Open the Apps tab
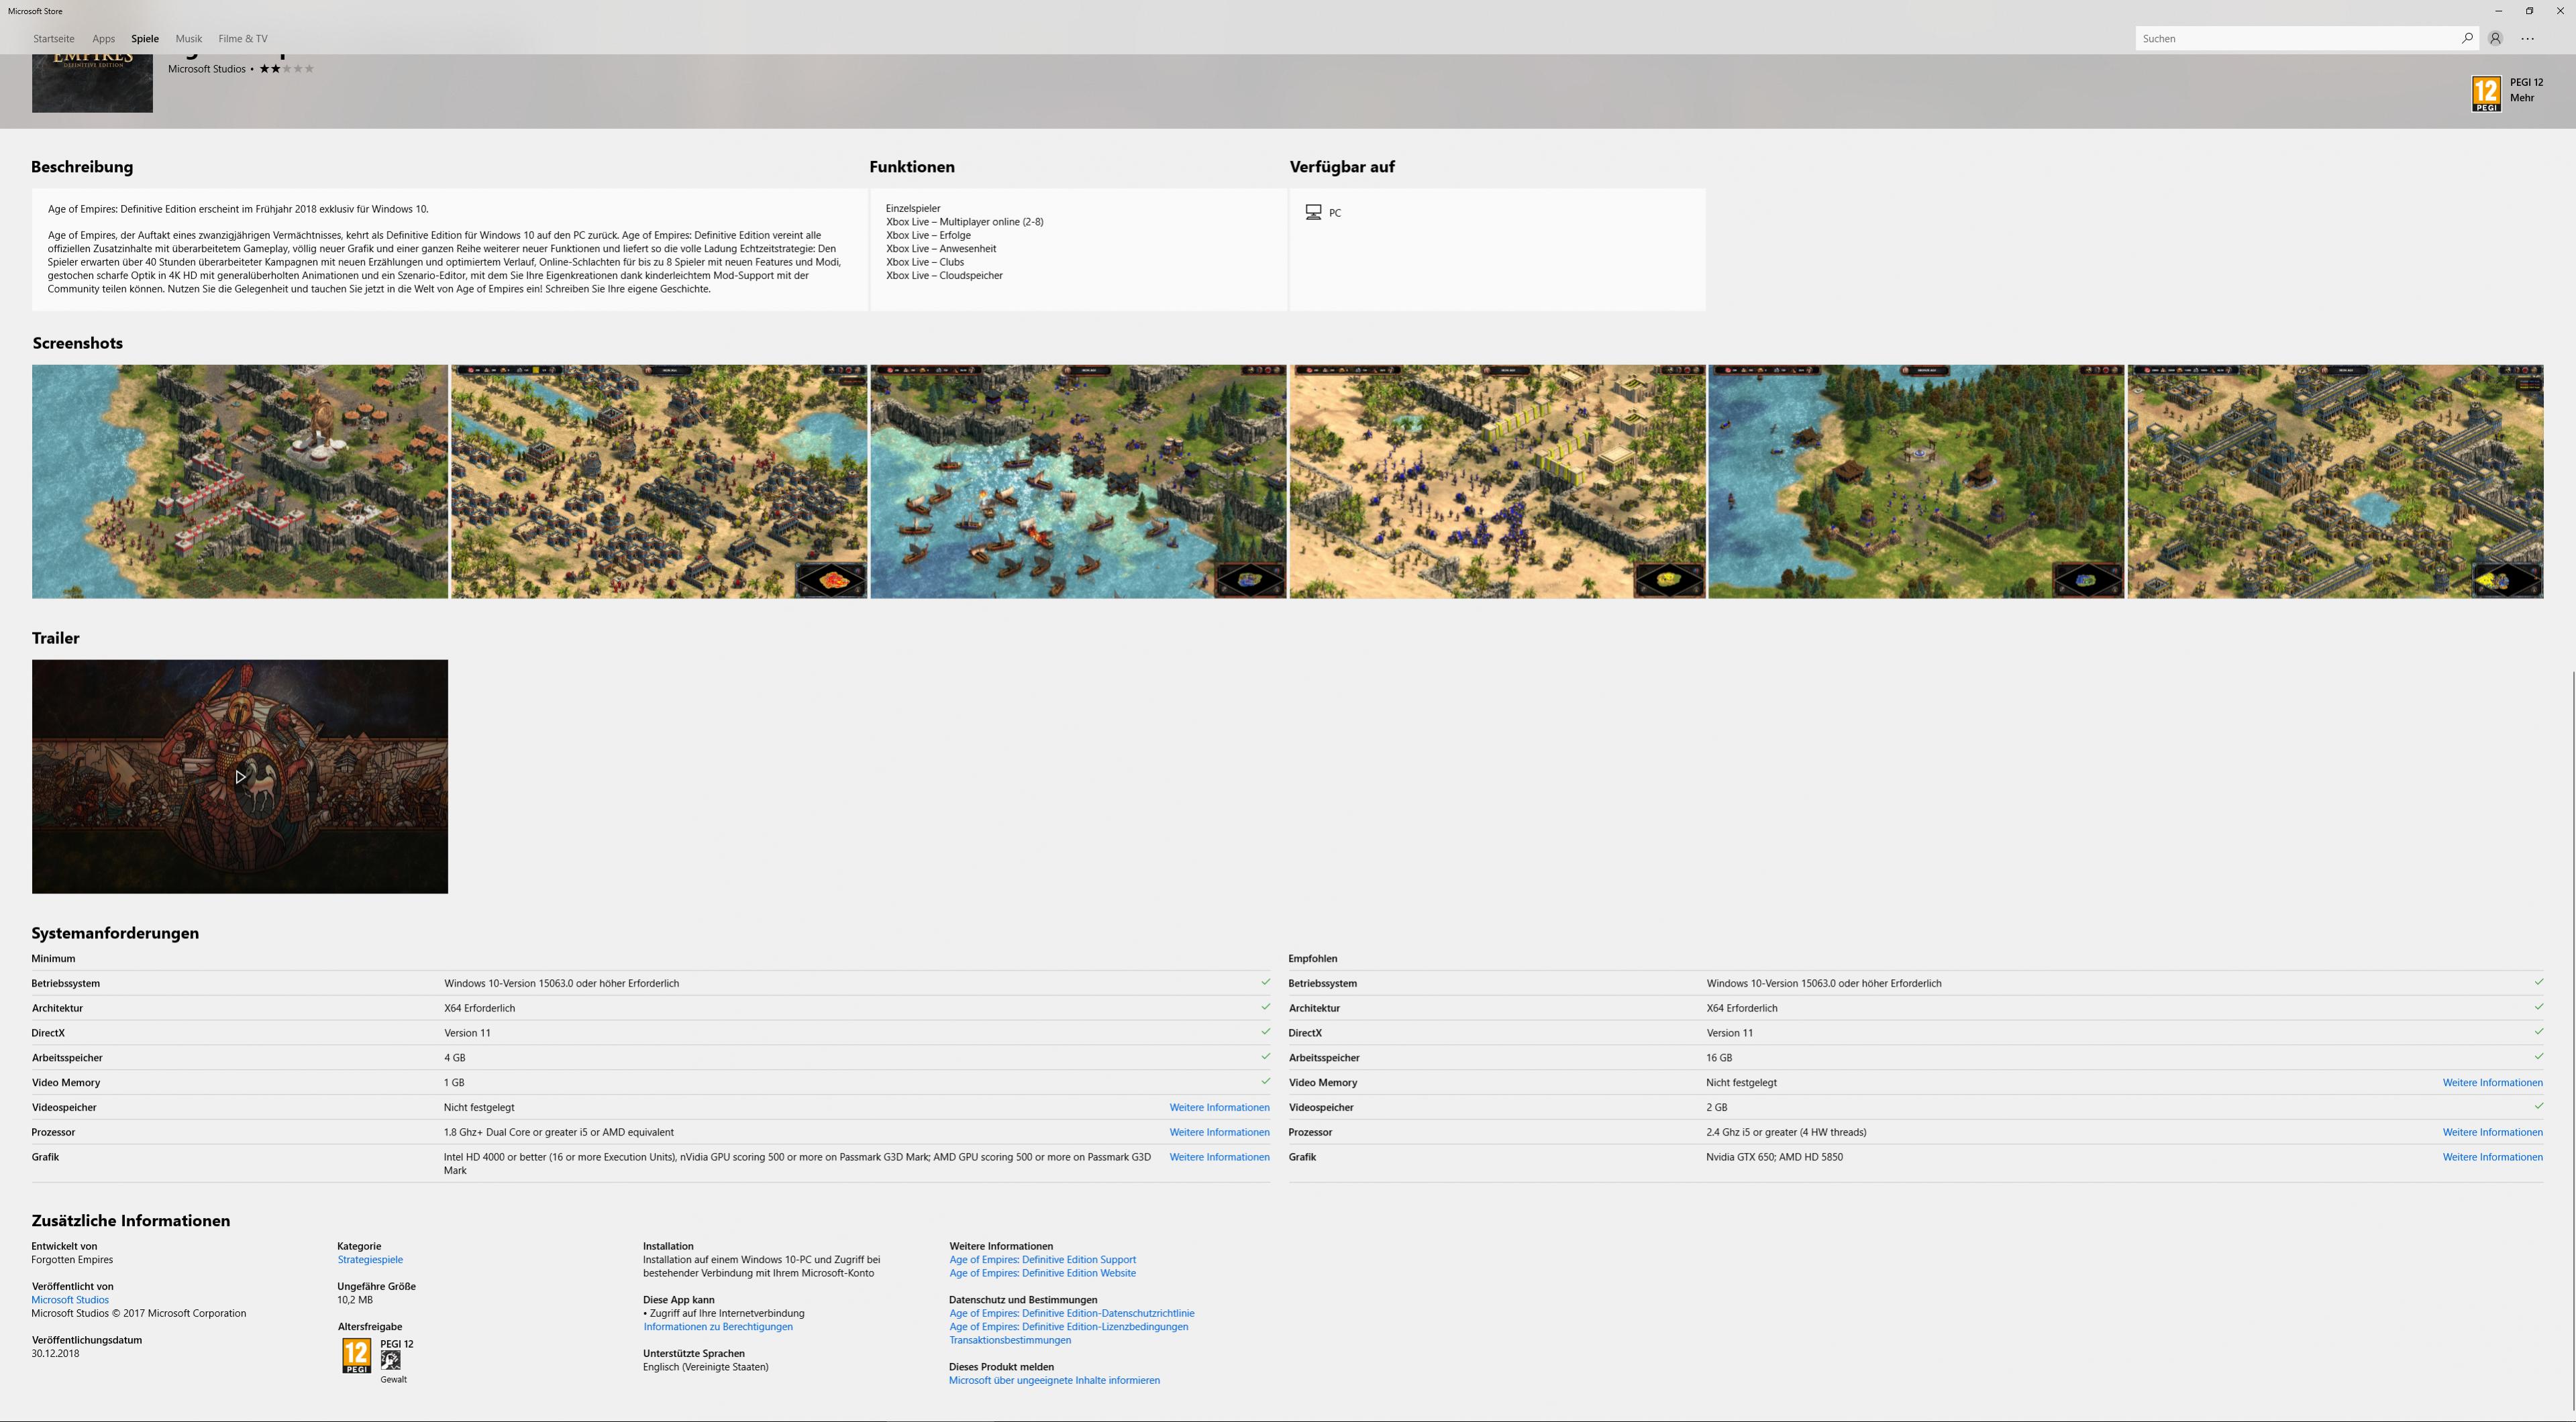This screenshot has height=1422, width=2576. tap(103, 38)
